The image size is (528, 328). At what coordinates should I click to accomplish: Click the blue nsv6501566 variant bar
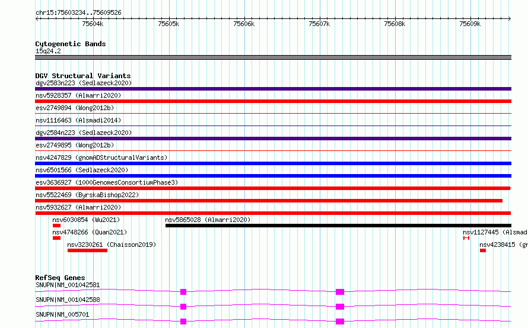coord(273,176)
